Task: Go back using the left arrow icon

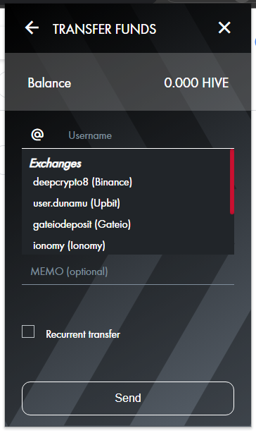Action: click(x=32, y=28)
